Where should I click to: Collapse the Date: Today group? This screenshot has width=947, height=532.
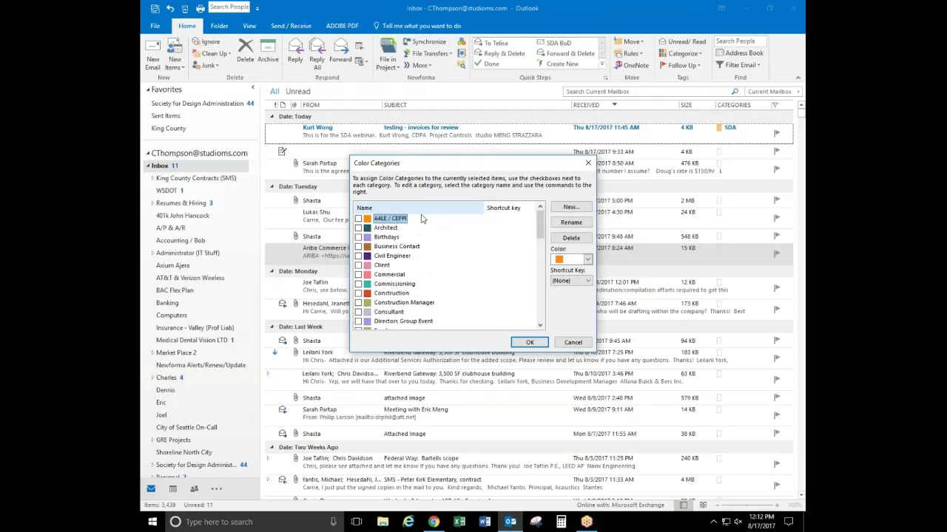[272, 117]
